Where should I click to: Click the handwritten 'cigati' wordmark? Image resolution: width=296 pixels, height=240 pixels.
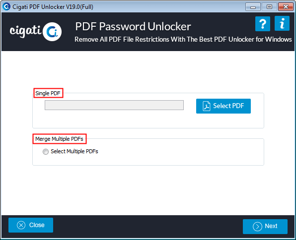25,31
